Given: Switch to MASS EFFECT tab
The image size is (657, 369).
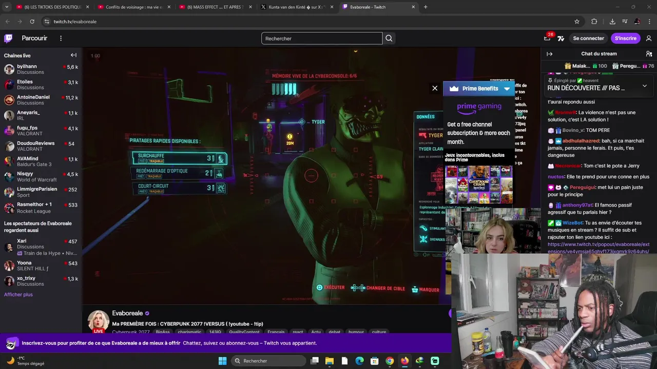Looking at the screenshot, I should pos(216,7).
